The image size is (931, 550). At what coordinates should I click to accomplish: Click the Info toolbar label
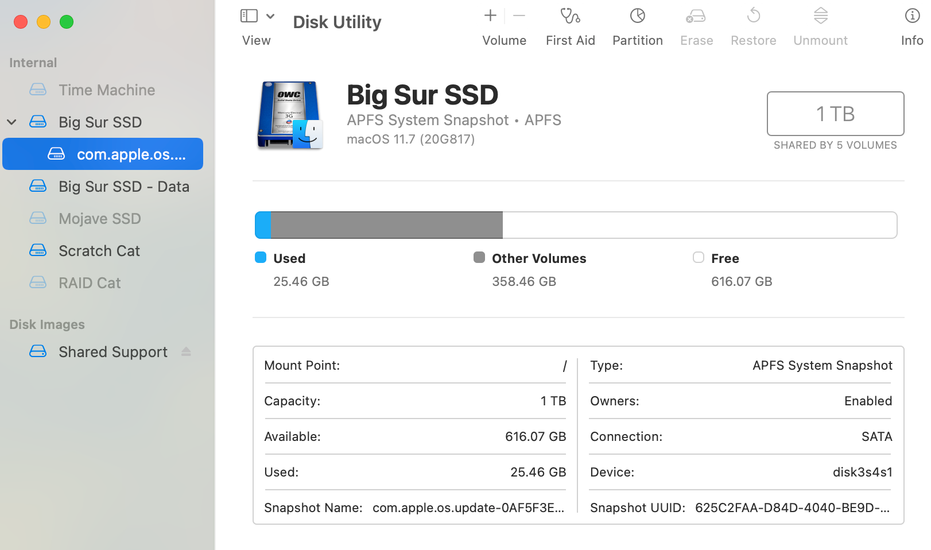[912, 41]
